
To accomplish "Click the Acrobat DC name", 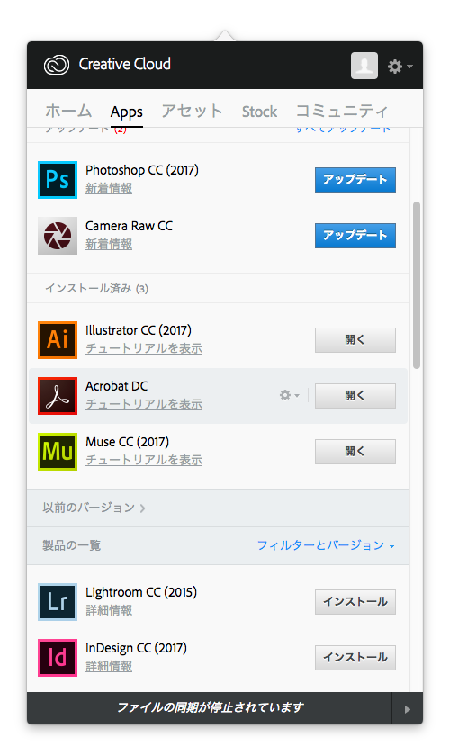I will [117, 386].
